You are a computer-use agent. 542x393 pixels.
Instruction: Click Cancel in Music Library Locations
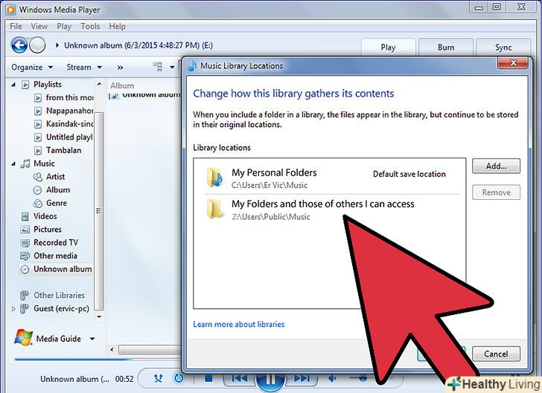tap(496, 354)
